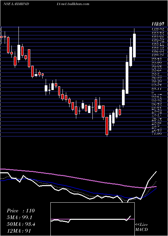Click the 88.11 price axis label
The image size is (168, 236).
(157, 89)
